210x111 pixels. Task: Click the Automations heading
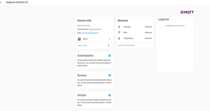pyautogui.click(x=85, y=56)
